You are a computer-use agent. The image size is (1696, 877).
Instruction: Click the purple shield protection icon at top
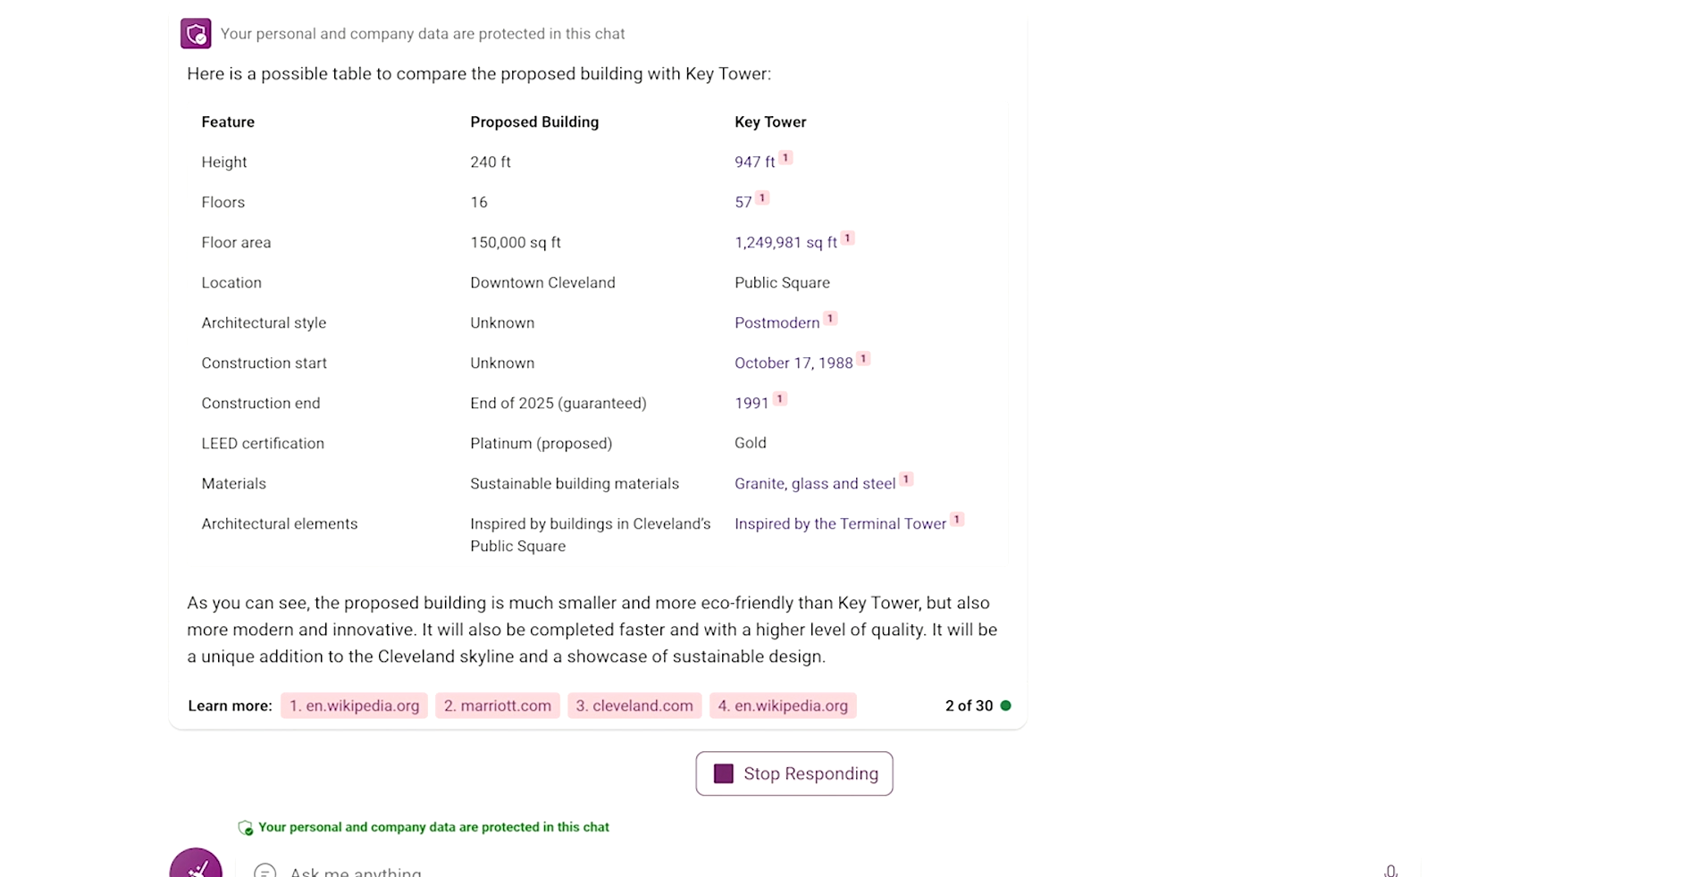(x=196, y=34)
